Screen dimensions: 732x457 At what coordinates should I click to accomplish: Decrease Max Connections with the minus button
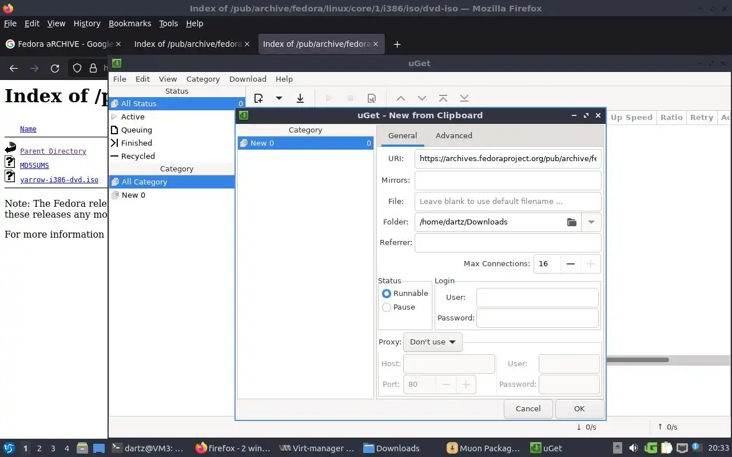point(570,264)
